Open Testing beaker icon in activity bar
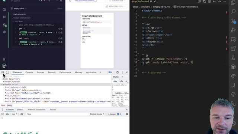Viewport: 238px width, 134px height. (x=233, y=58)
